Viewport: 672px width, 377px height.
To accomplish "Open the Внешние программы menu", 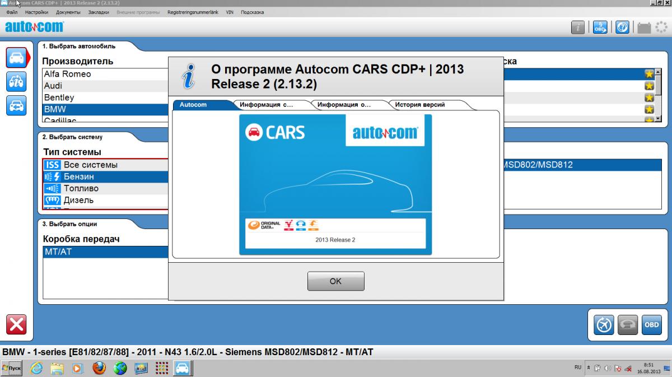I will pos(138,12).
